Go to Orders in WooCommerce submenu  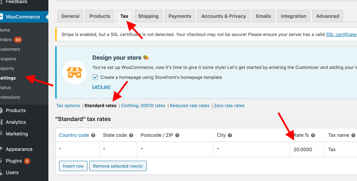6,40
